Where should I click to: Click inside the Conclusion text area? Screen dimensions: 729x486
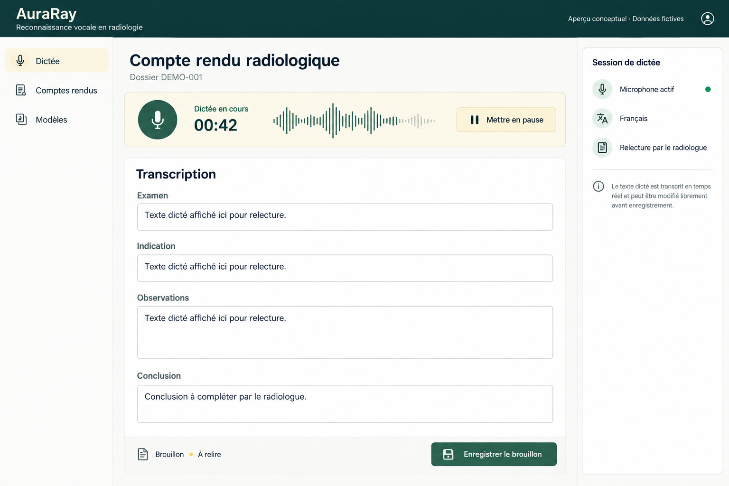[345, 404]
